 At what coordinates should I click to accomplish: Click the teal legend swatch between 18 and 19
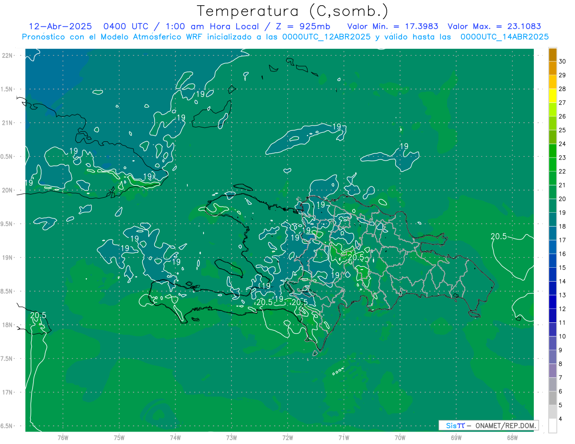click(x=552, y=220)
